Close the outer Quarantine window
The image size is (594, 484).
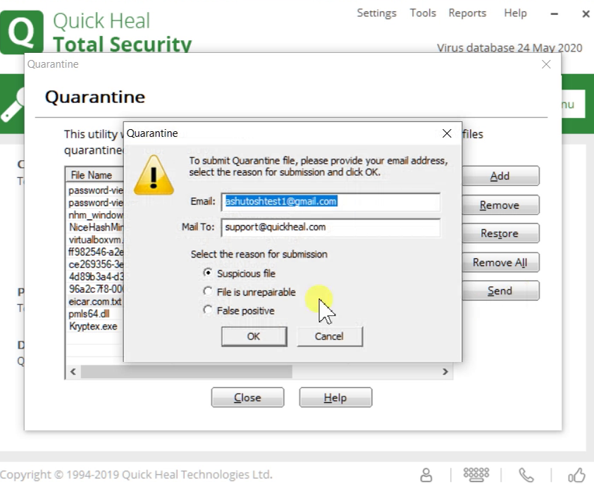(546, 64)
